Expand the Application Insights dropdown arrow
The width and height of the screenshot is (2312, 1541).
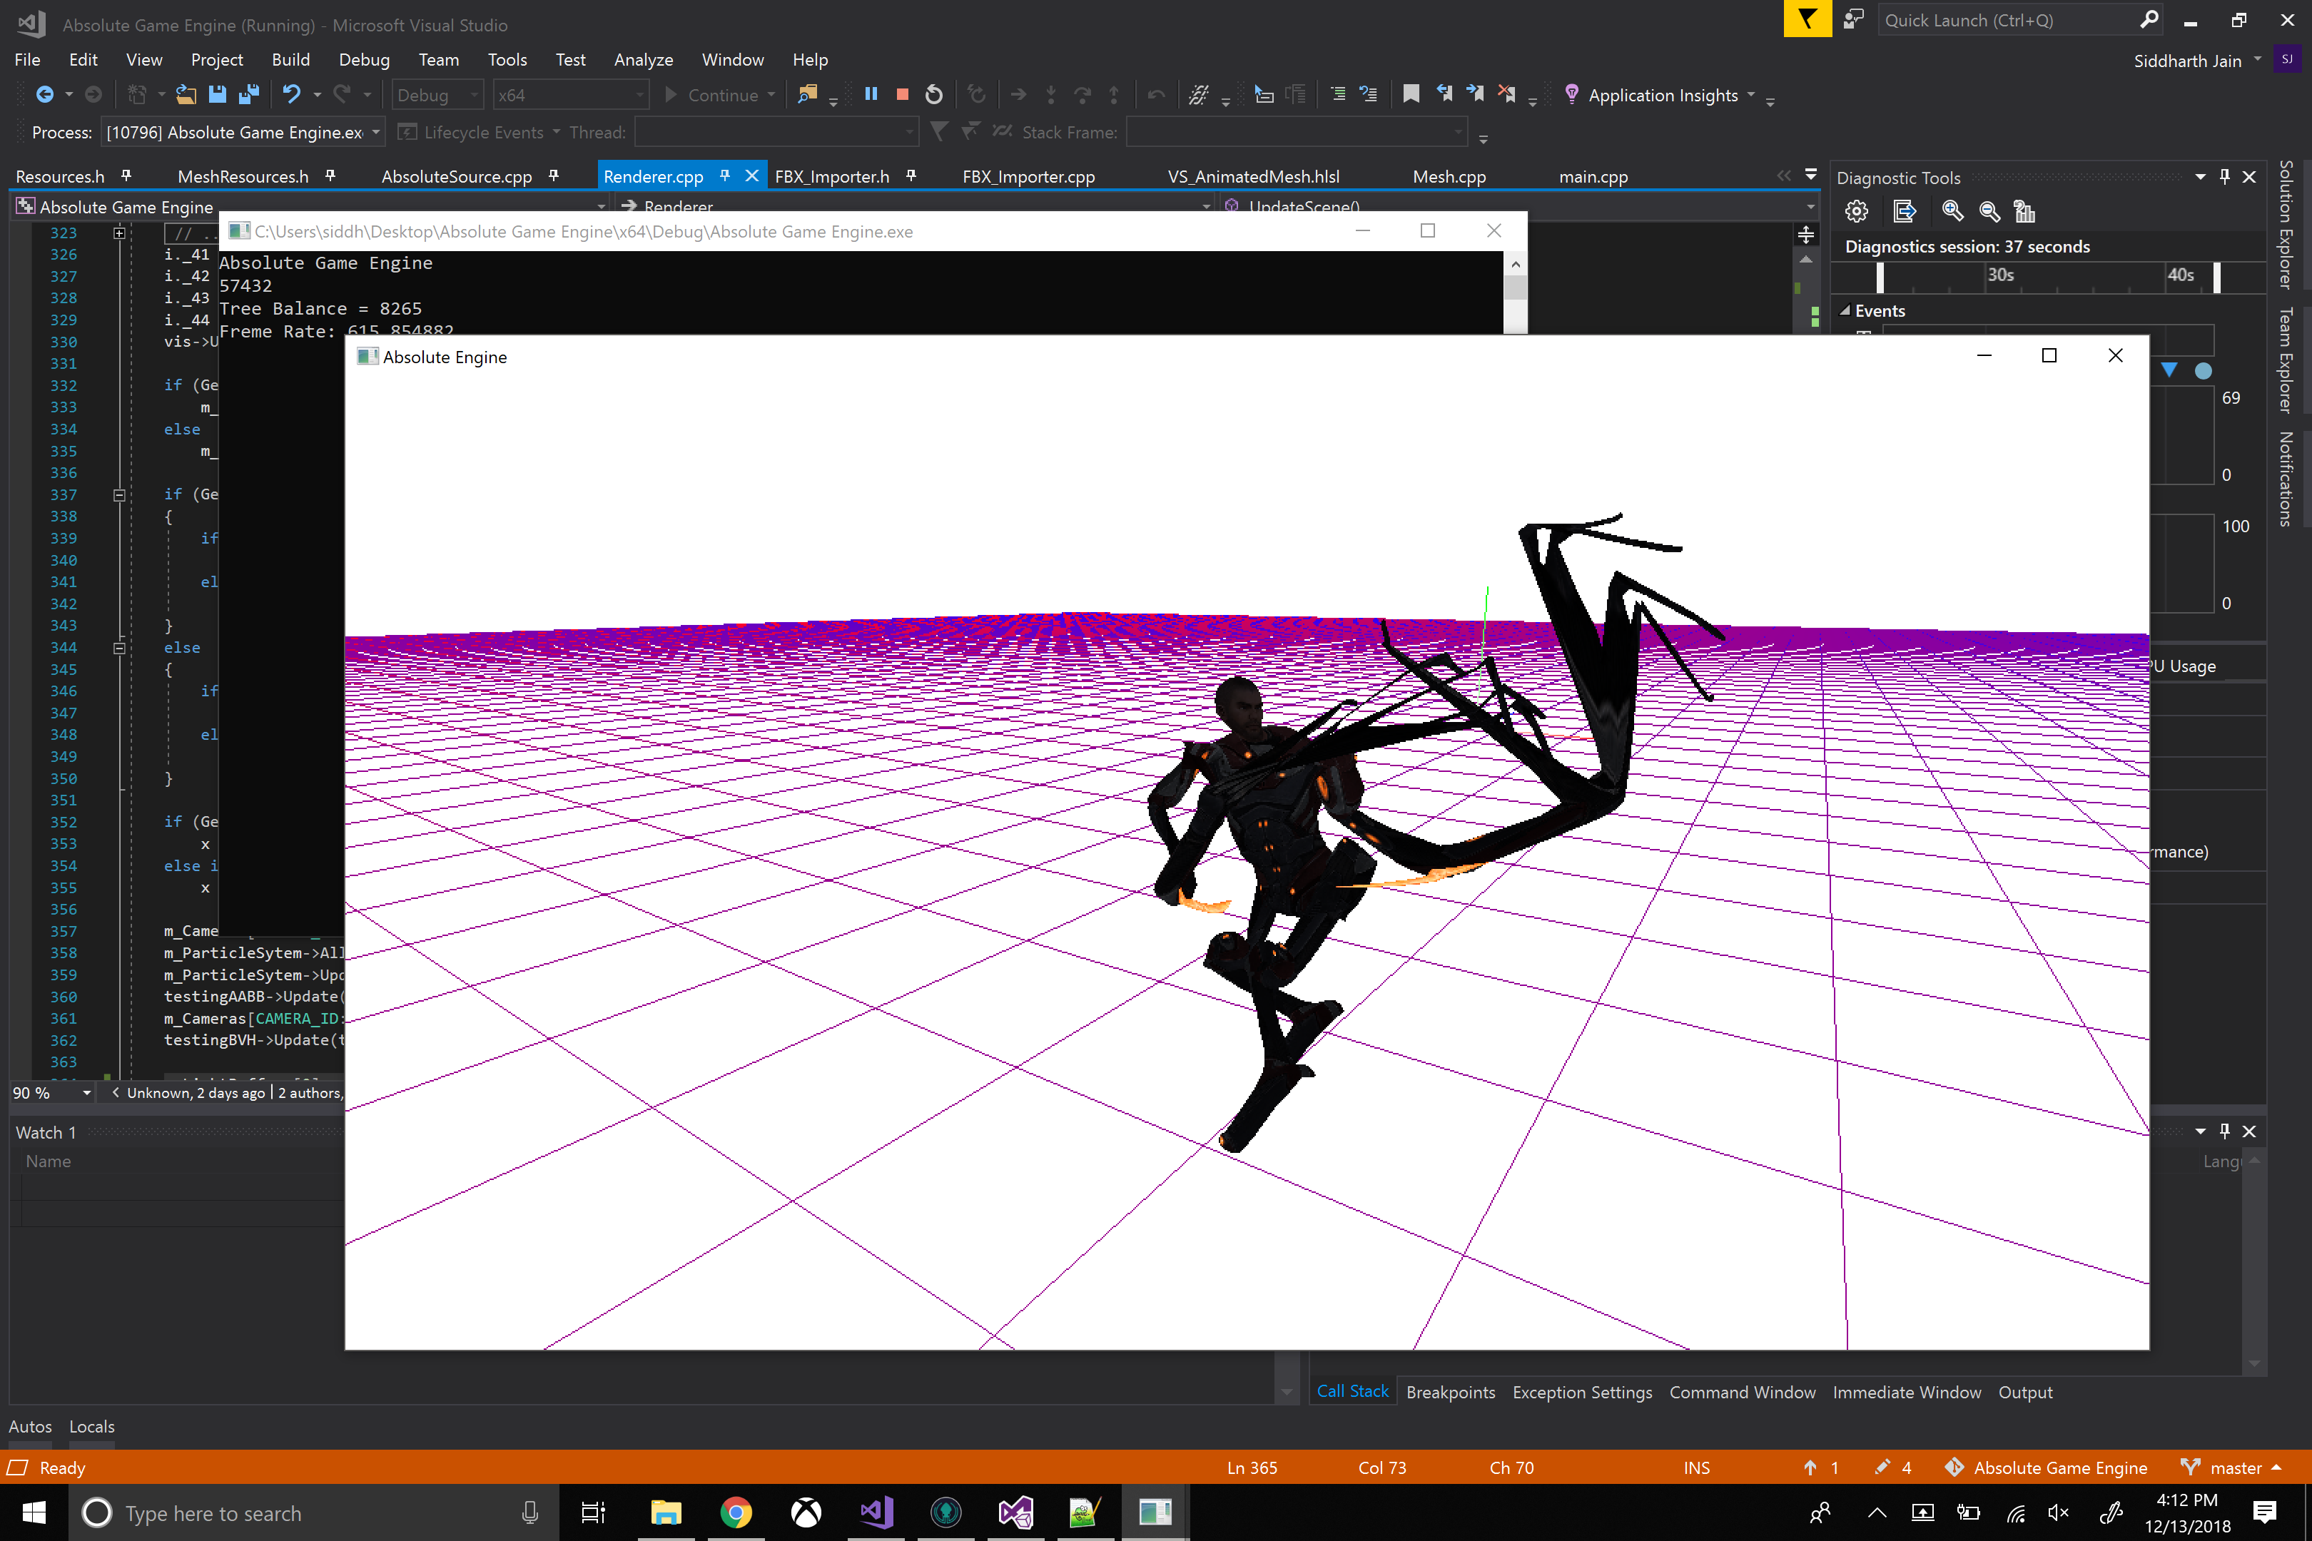coord(1750,94)
